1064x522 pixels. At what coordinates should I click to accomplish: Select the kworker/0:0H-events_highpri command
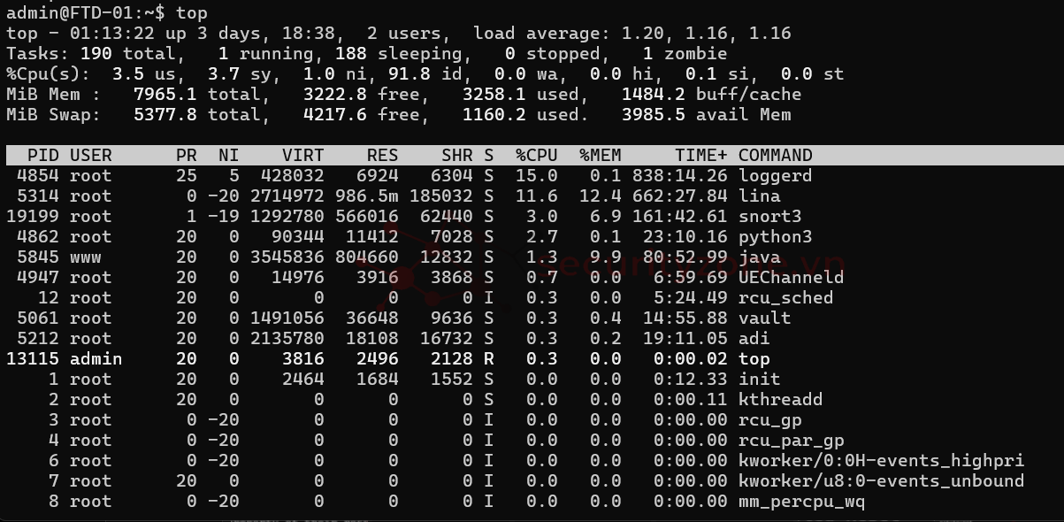[x=881, y=461]
